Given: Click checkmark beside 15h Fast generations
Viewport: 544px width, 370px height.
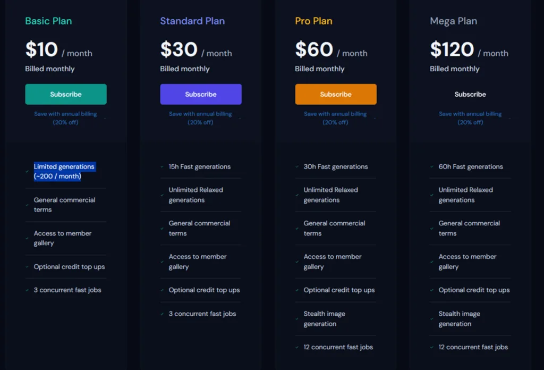Looking at the screenshot, I should coord(162,166).
